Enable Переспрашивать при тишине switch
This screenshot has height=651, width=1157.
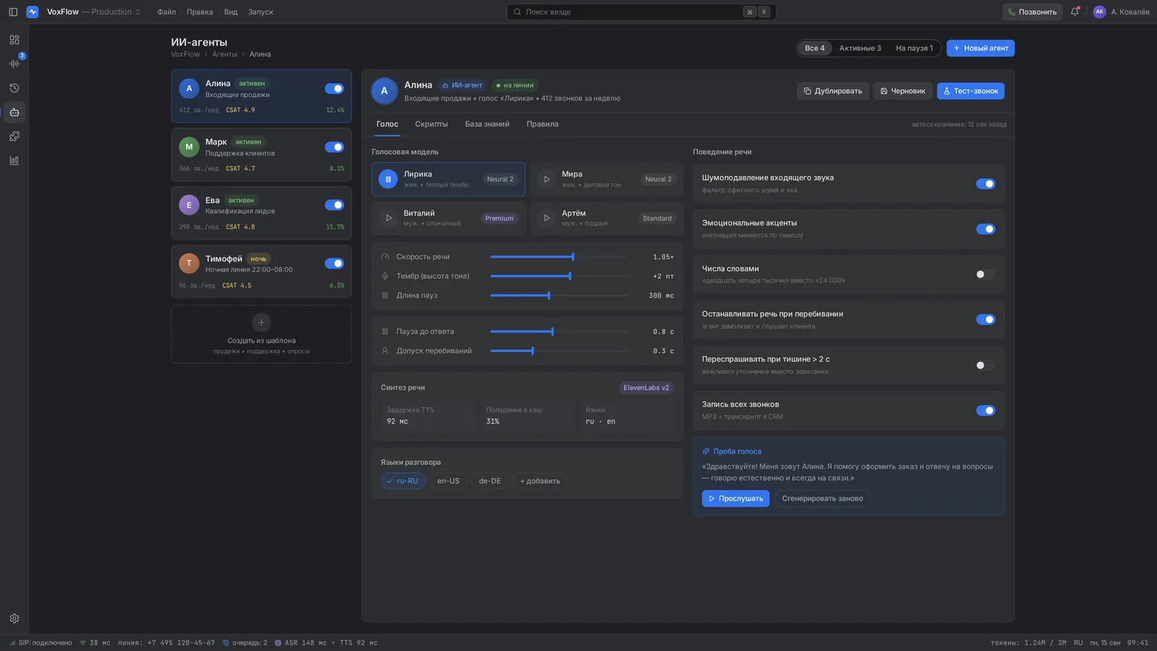(986, 365)
